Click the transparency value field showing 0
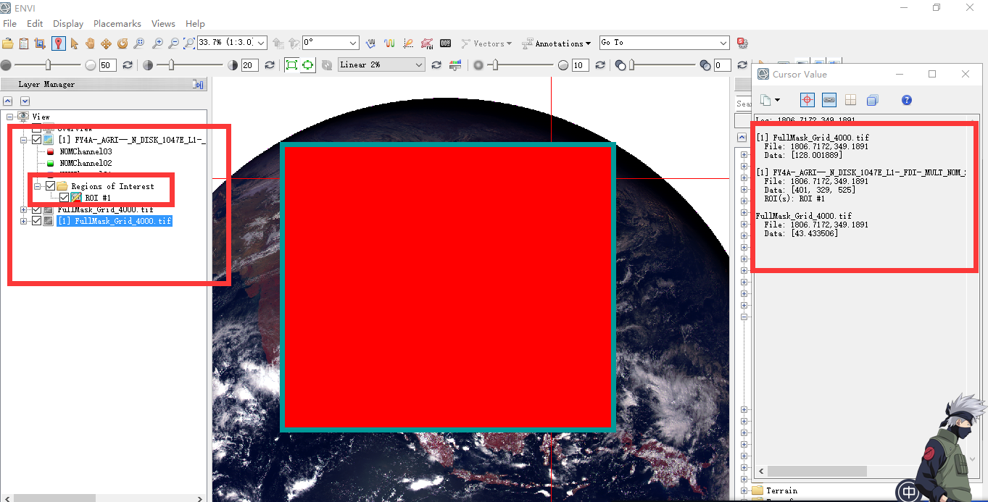This screenshot has height=502, width=988. [722, 65]
